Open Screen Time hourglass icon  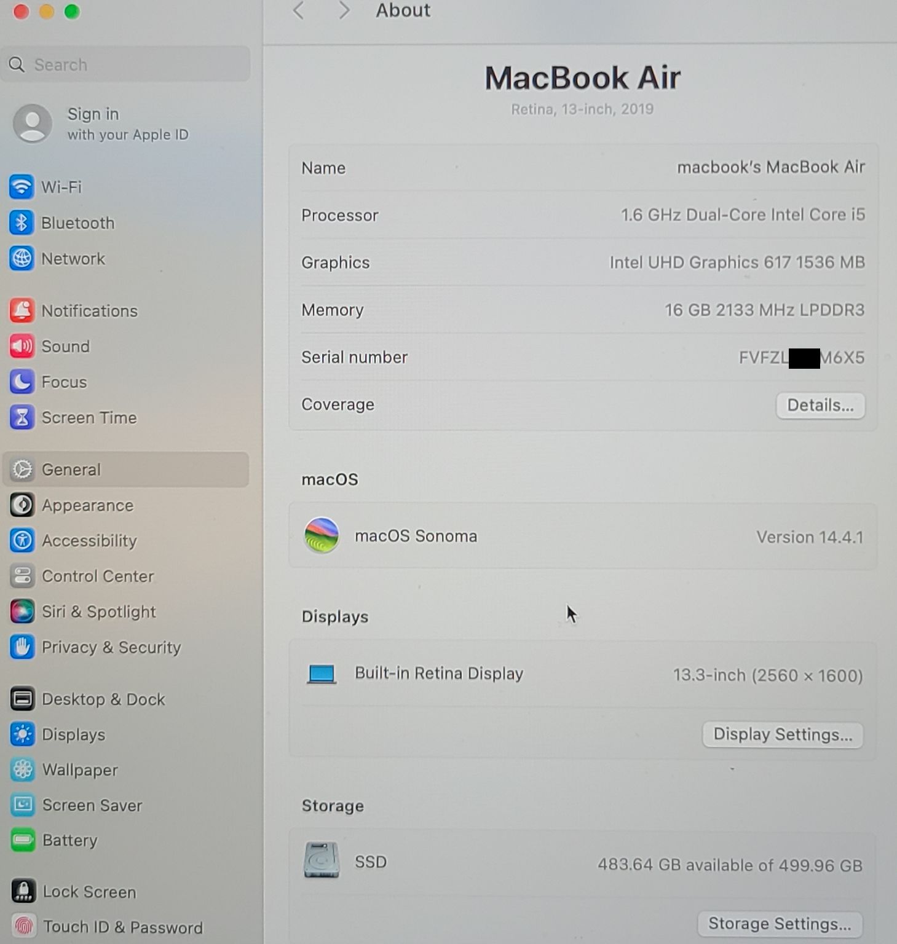pyautogui.click(x=22, y=418)
